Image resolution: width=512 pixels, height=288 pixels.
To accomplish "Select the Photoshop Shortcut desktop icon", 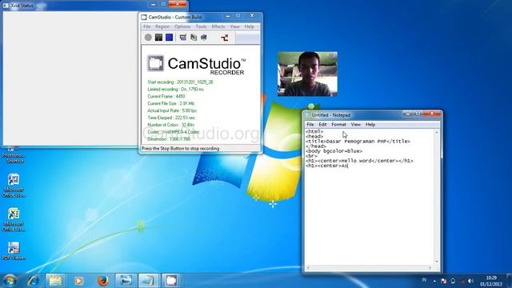I will (x=14, y=155).
